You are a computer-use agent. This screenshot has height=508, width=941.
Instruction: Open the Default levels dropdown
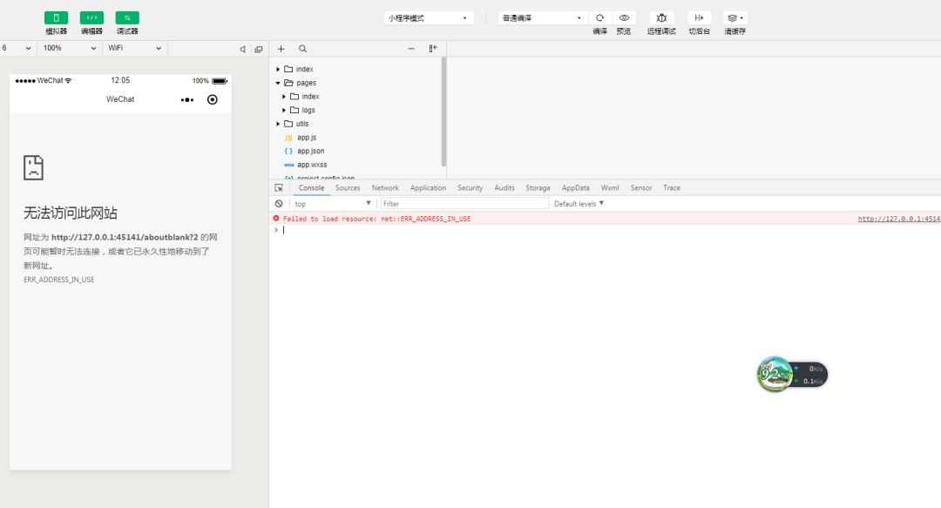point(579,204)
